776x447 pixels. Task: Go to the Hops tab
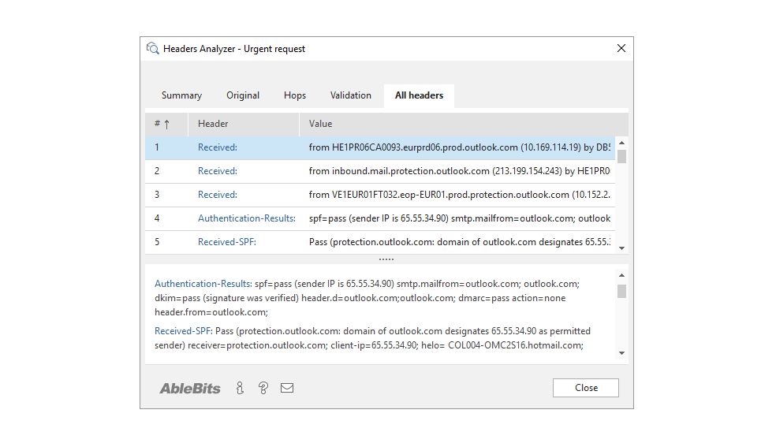pyautogui.click(x=295, y=95)
